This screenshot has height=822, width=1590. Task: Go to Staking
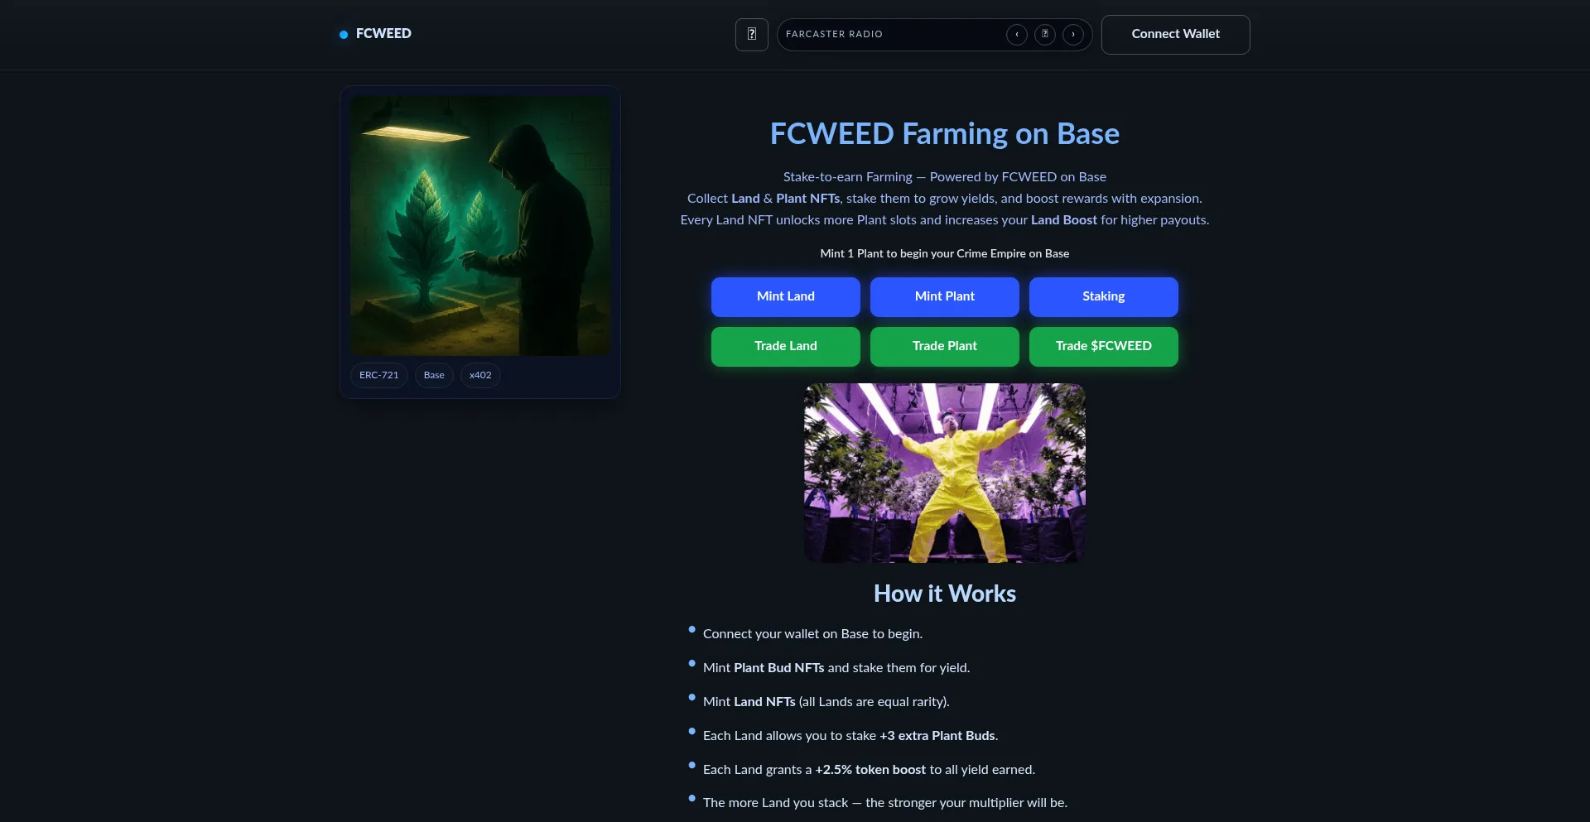click(x=1104, y=296)
